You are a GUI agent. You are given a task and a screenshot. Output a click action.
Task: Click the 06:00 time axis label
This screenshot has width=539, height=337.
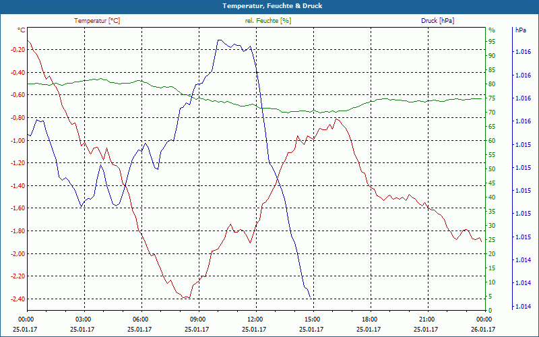140,319
